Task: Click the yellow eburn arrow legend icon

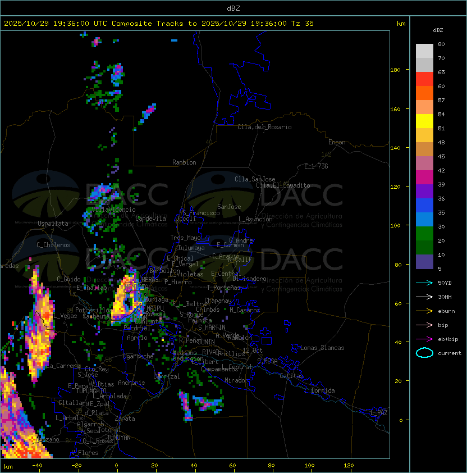Action: (x=424, y=311)
